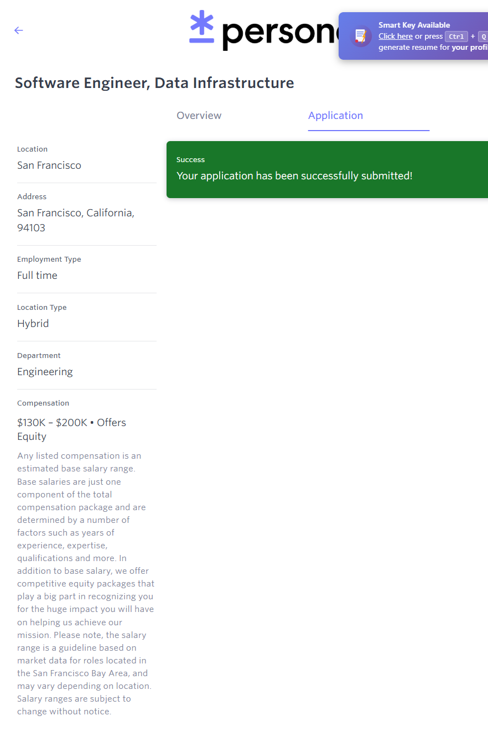Click the Persona wordmark text
488x747 pixels.
pyautogui.click(x=279, y=32)
